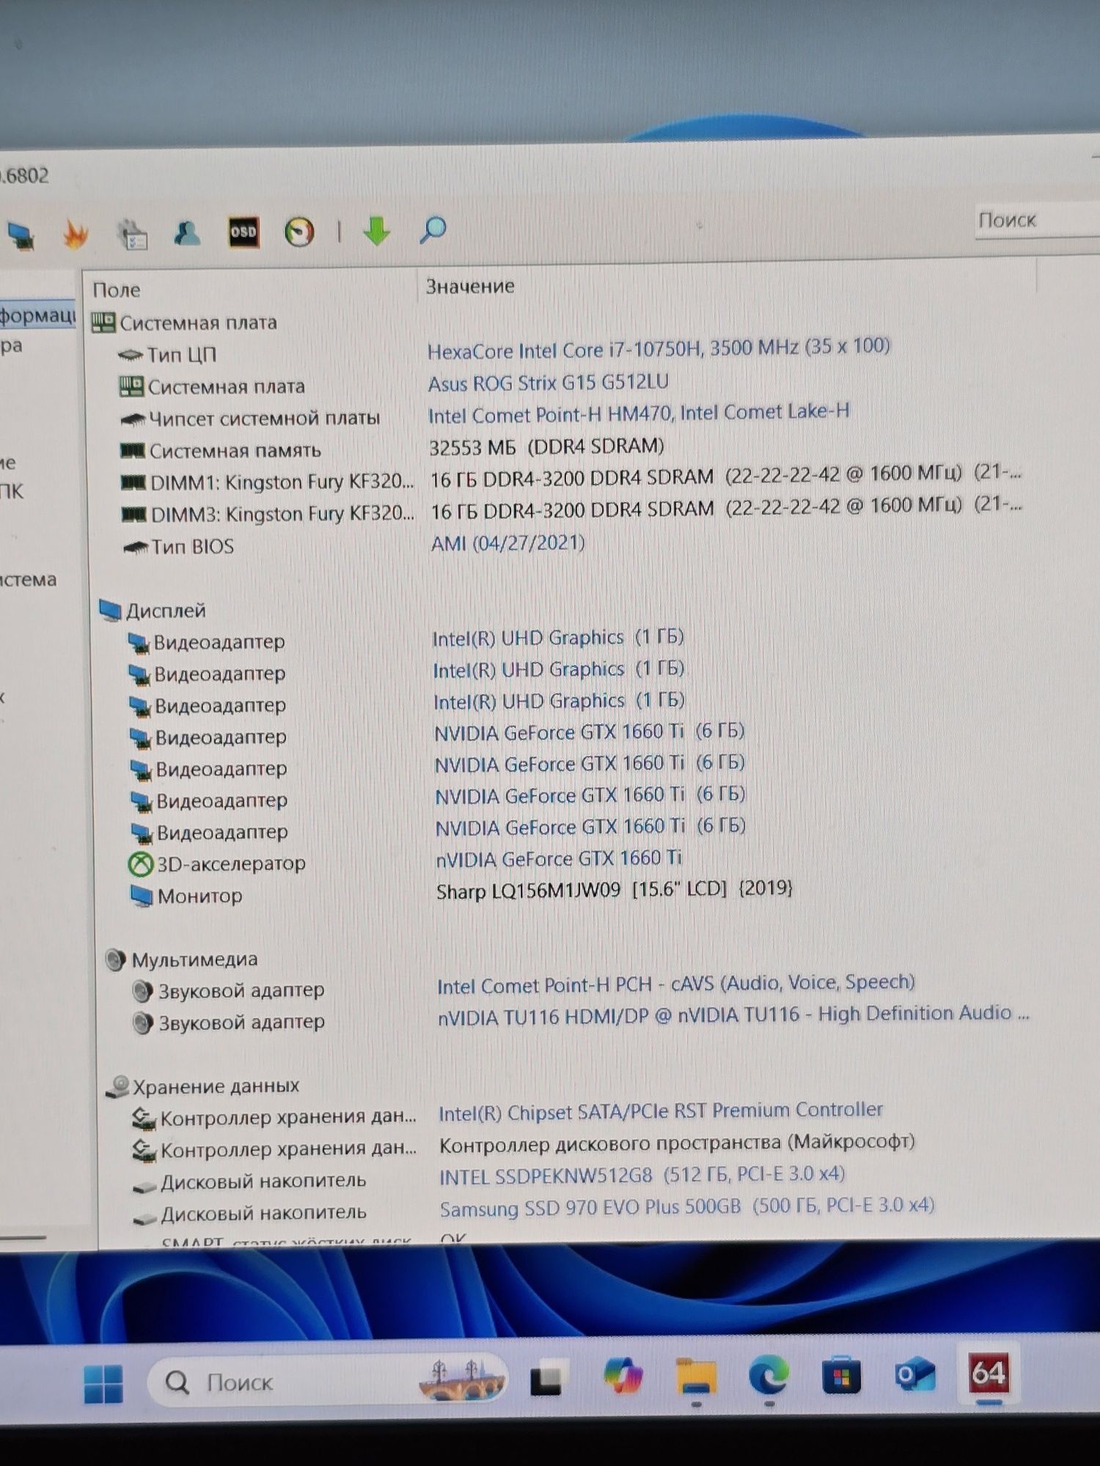Select the Тип ЦП field label
The image size is (1100, 1466).
tap(182, 355)
